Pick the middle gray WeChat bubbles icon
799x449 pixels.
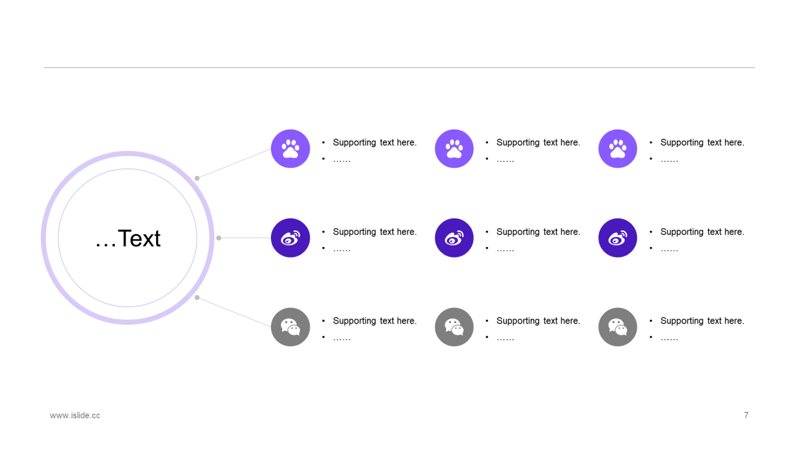click(454, 327)
